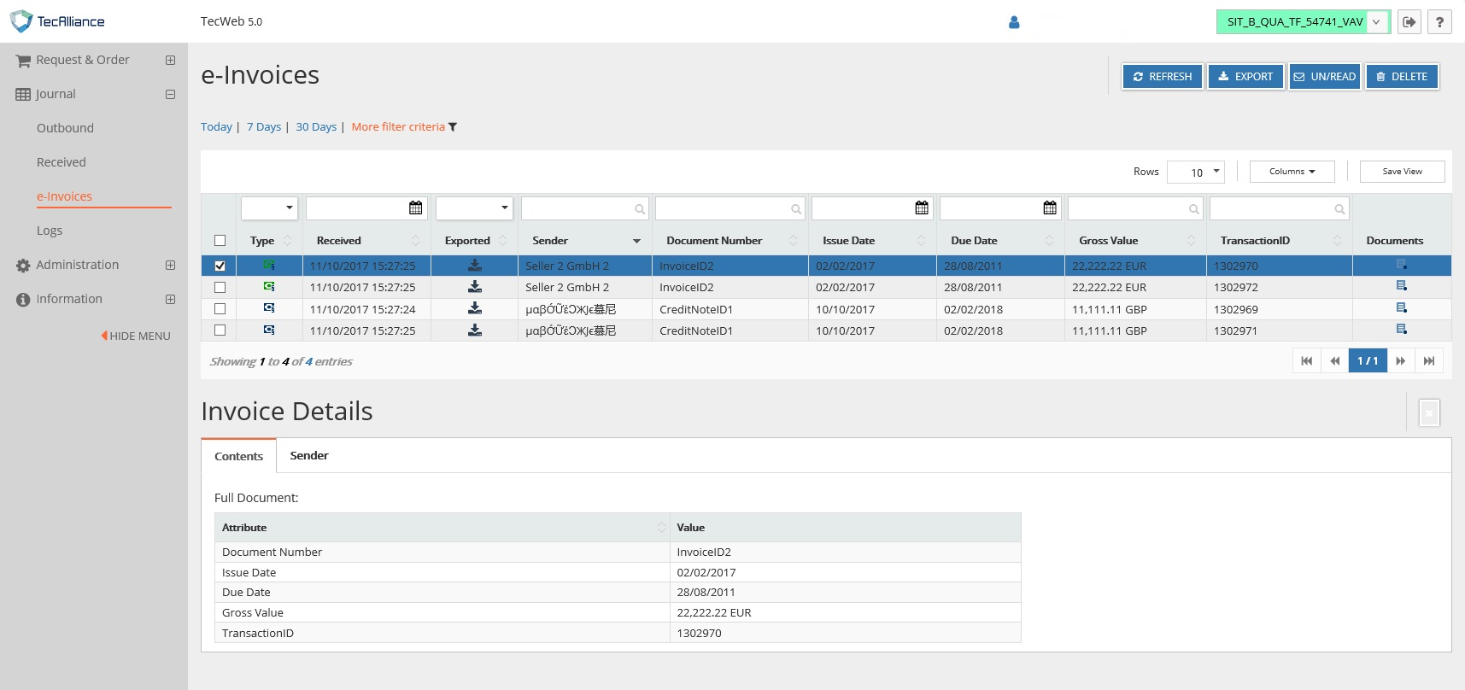Click the DELETE button
The width and height of the screenshot is (1465, 690).
(1403, 76)
